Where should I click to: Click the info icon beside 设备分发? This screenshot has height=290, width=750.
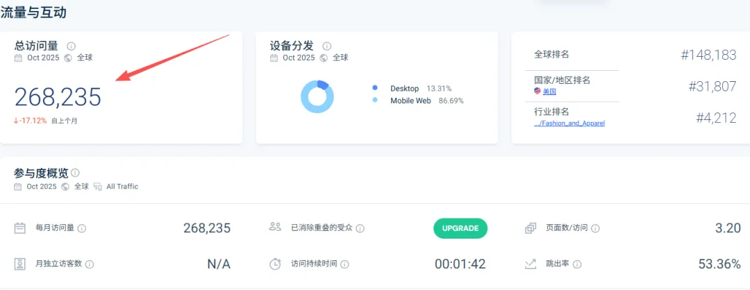(x=327, y=46)
